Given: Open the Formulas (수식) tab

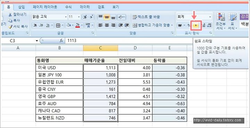Looking at the screenshot, I should pos(68,7).
